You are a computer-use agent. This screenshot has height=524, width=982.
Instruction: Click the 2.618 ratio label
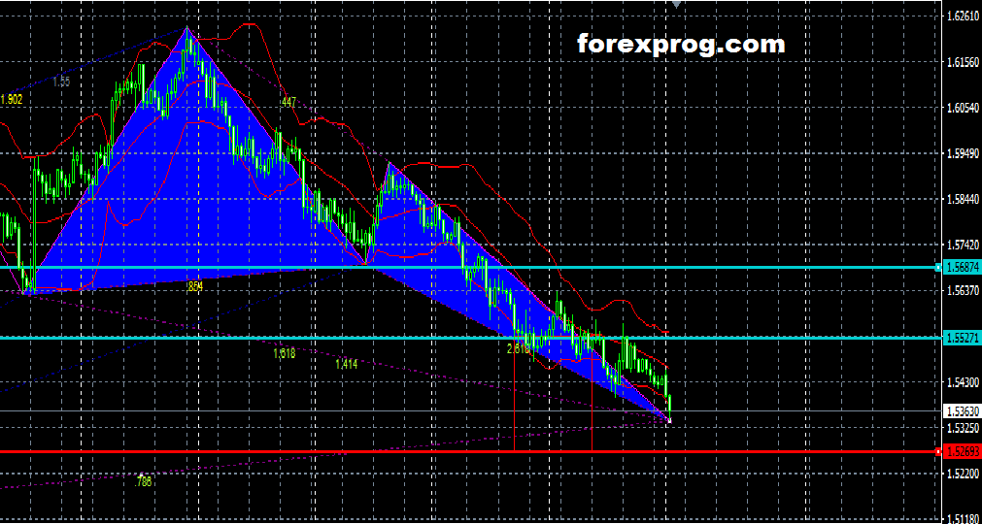click(518, 347)
